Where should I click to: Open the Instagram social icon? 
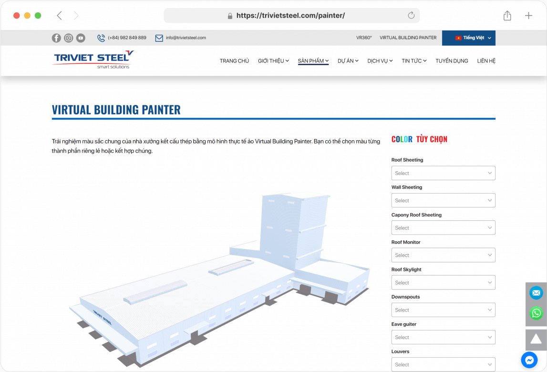point(68,38)
